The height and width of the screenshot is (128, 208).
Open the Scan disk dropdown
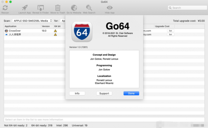coord(32,21)
